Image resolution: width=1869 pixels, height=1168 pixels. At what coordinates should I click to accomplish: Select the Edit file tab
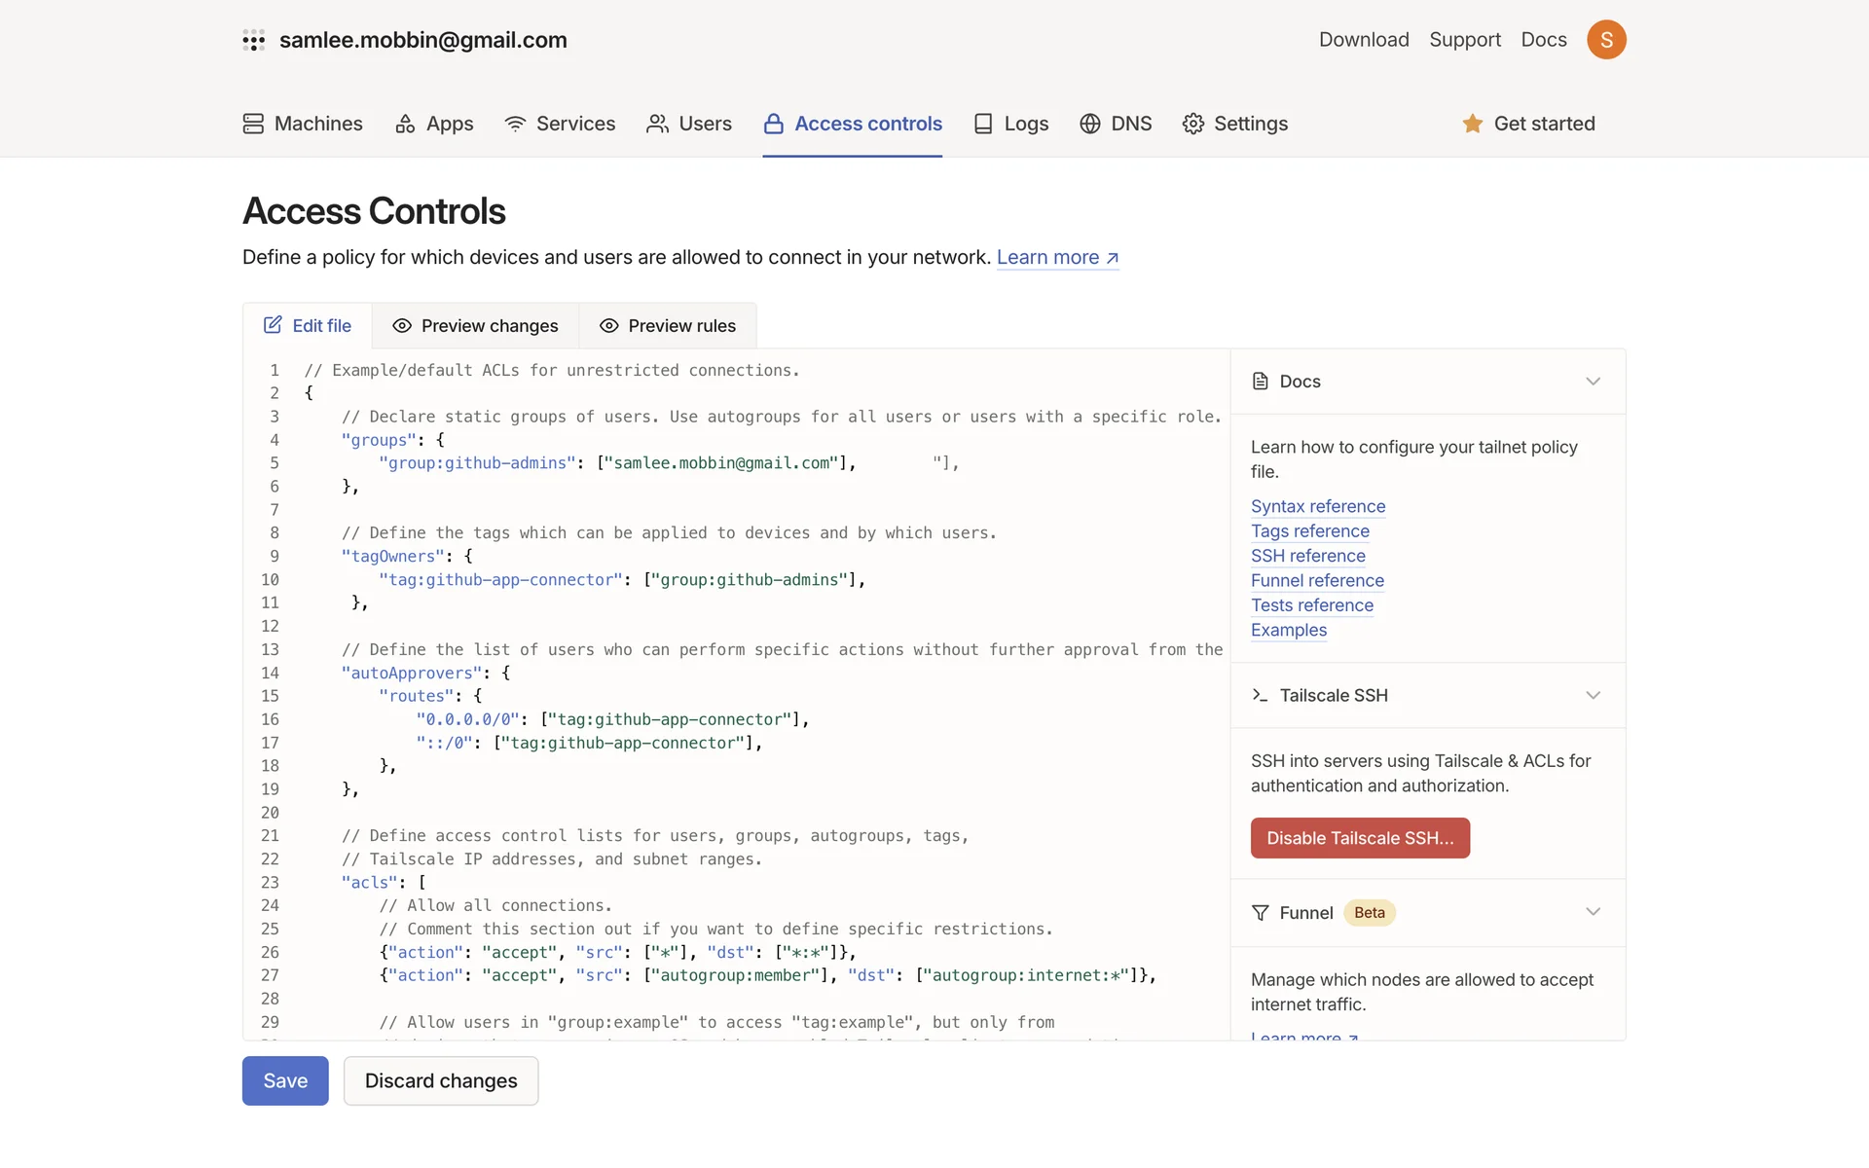(308, 326)
